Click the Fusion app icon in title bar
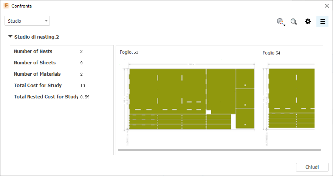Image resolution: width=333 pixels, height=176 pixels. click(x=6, y=6)
